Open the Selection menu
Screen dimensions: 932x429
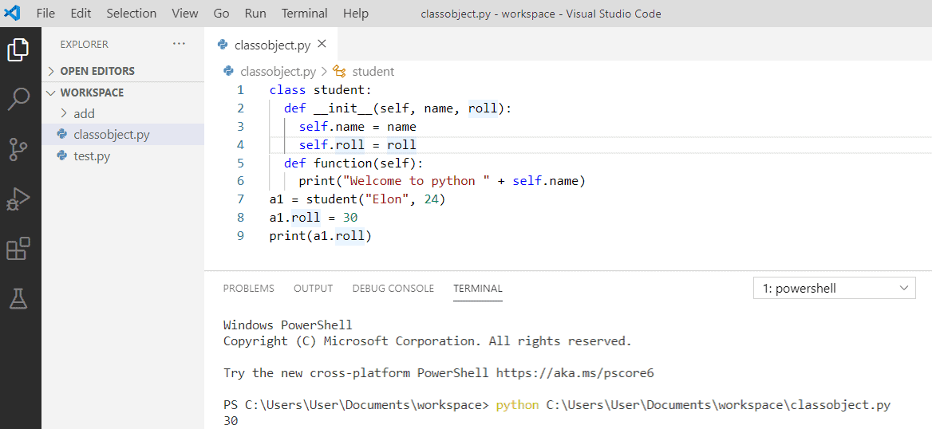pos(132,13)
